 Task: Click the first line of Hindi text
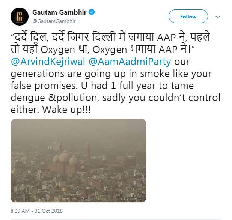click(x=110, y=37)
